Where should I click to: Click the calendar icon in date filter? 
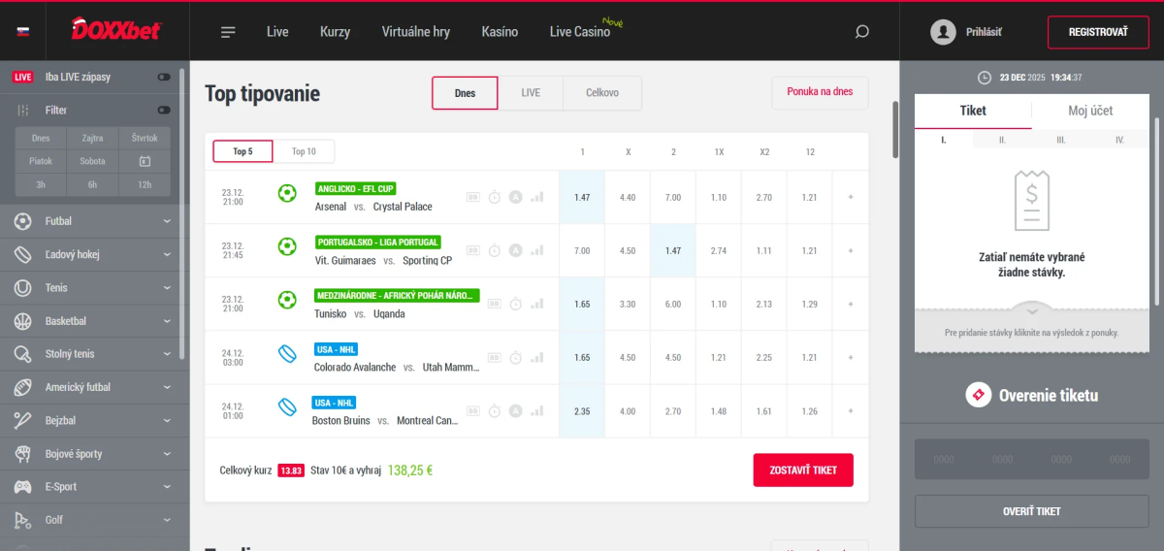tap(145, 162)
